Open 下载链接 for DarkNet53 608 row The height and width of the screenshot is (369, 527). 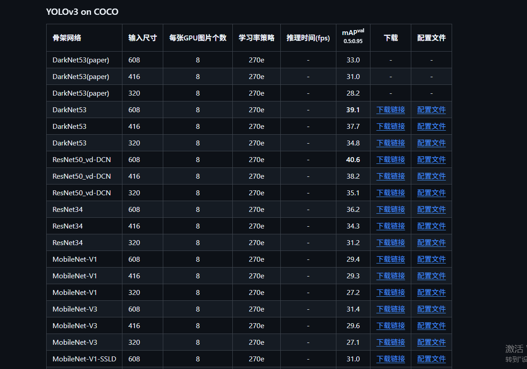click(x=391, y=110)
